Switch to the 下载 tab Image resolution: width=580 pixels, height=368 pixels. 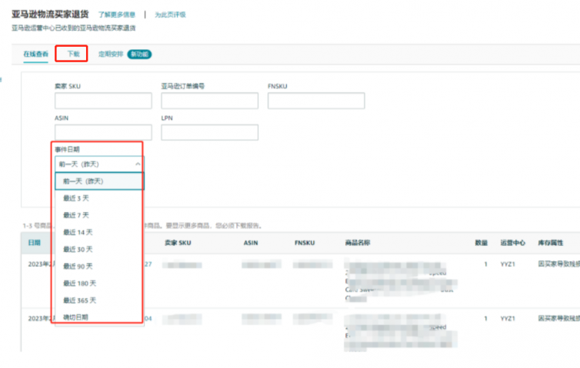(x=73, y=54)
